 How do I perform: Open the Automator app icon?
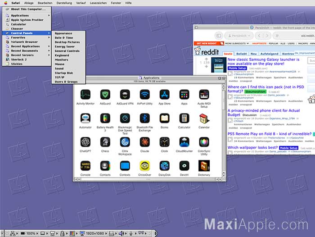[x=85, y=118]
